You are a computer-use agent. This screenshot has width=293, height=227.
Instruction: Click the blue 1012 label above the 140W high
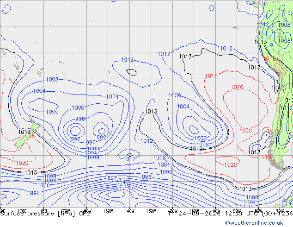128,60
